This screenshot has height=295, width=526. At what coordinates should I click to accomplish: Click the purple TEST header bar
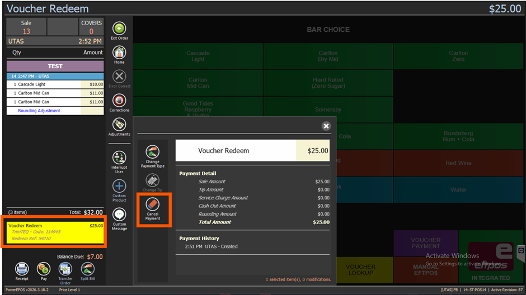coord(55,66)
